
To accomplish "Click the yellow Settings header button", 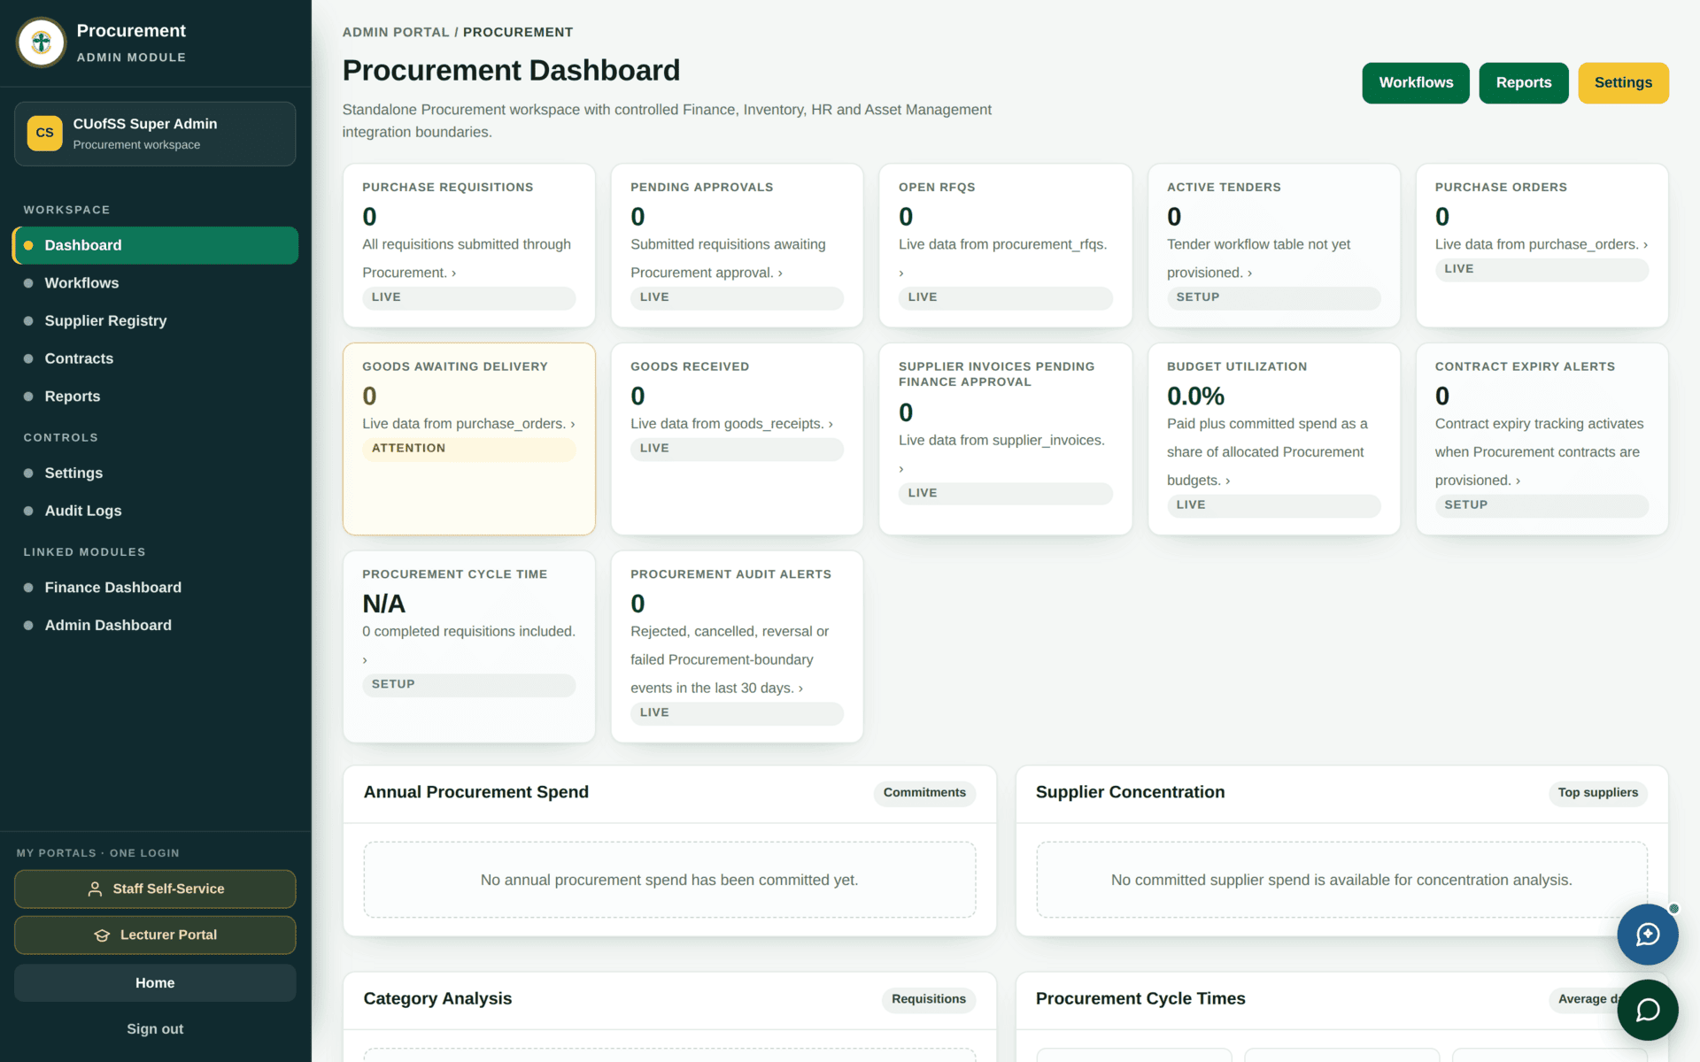I will (1622, 82).
